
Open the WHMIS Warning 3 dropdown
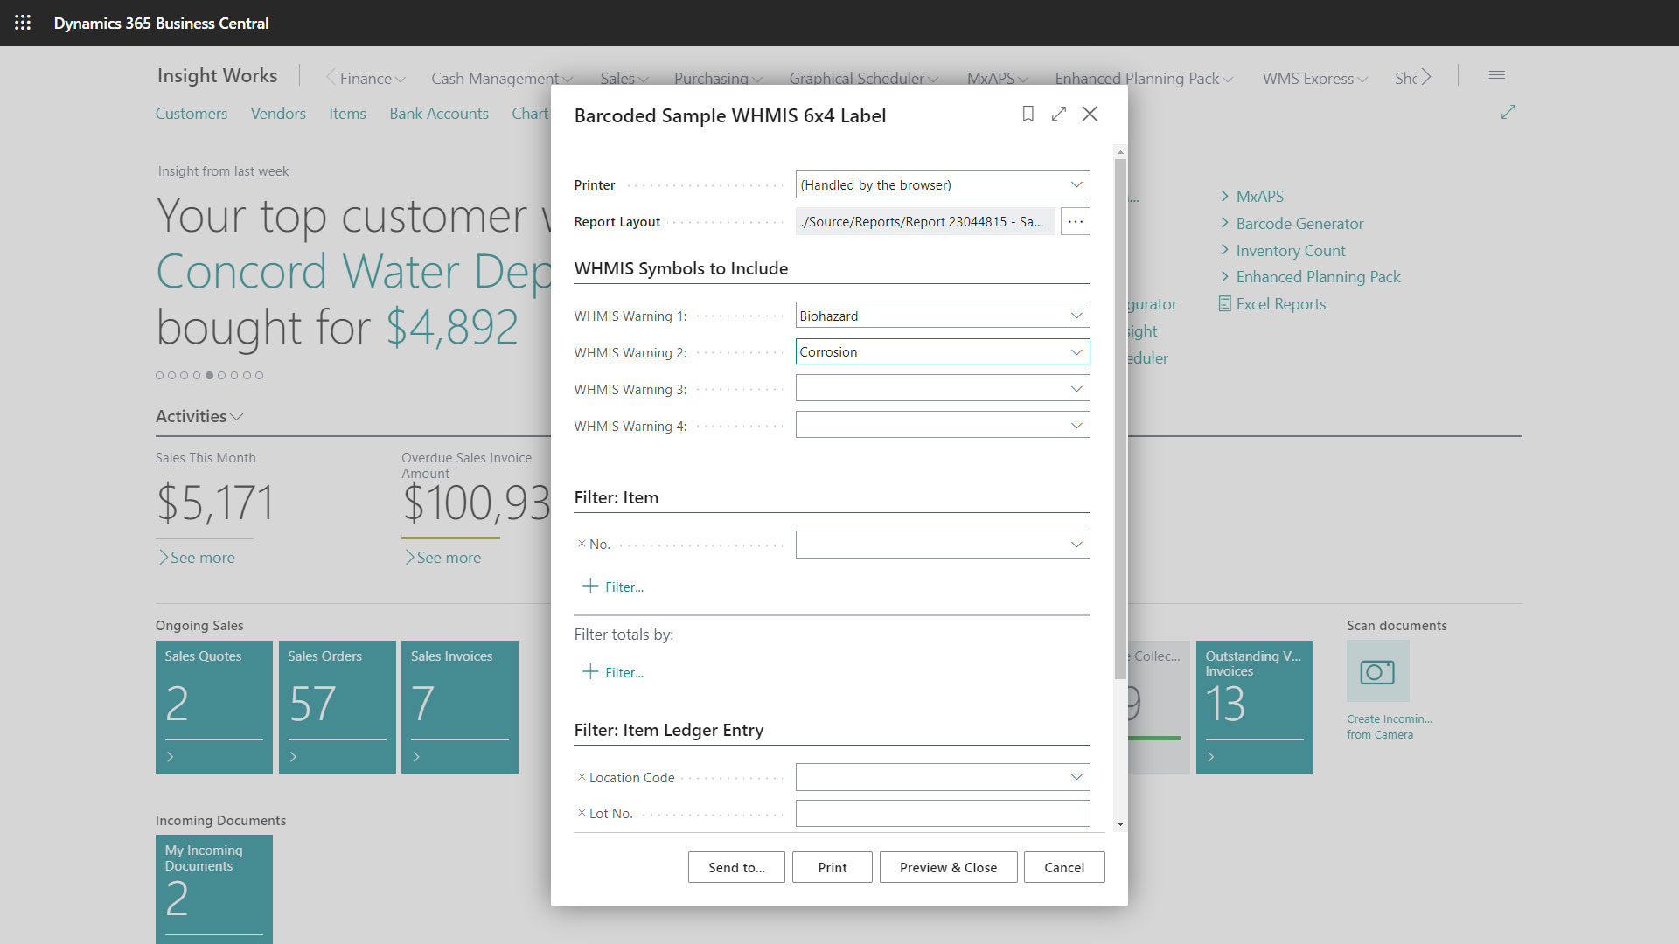pyautogui.click(x=1076, y=387)
